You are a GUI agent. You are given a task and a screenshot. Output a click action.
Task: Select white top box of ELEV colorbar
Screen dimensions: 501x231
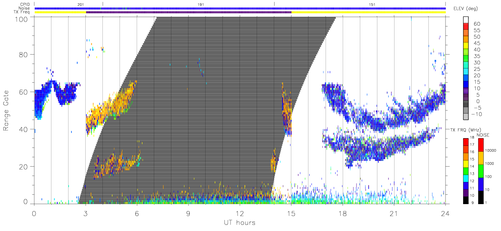click(466, 20)
